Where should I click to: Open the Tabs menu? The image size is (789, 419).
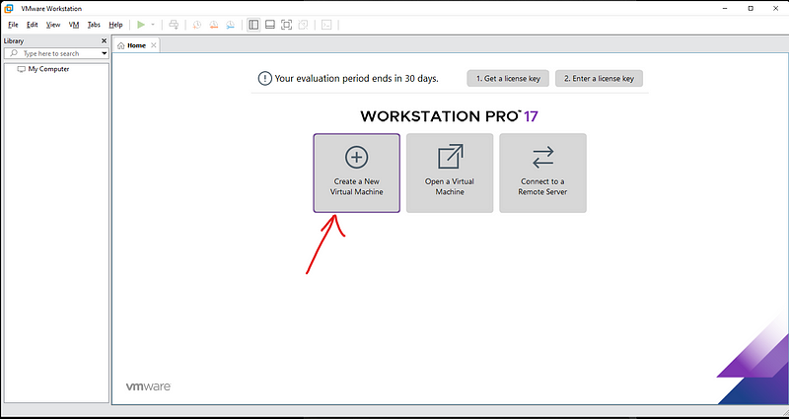tap(94, 25)
